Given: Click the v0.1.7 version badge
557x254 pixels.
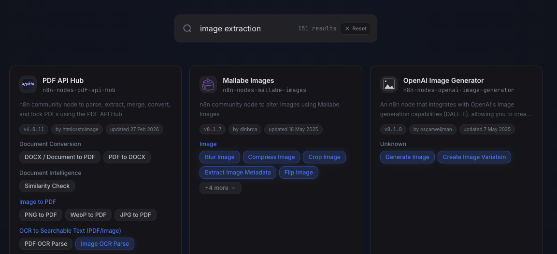Looking at the screenshot, I should 213,129.
